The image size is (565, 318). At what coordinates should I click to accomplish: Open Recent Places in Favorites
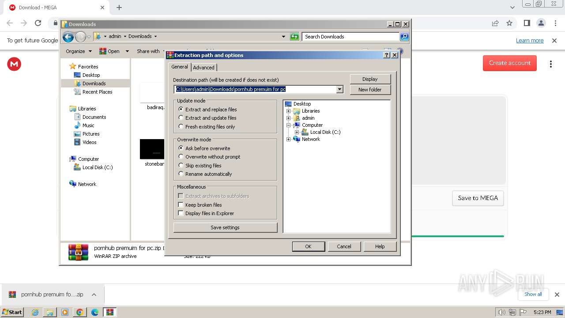pos(97,92)
